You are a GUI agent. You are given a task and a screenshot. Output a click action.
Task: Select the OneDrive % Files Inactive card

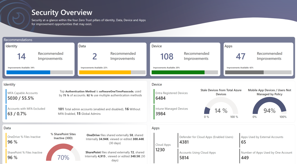[x=24, y=139]
